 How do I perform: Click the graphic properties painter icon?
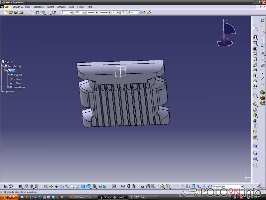tap(143, 12)
